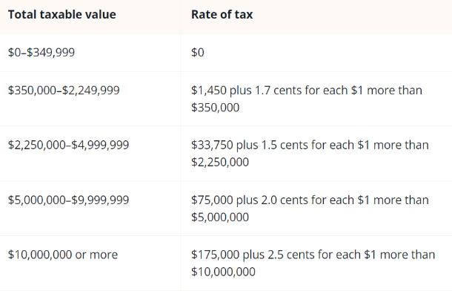This screenshot has width=452, height=291.
Task: Click the $2,250,000 threshold in rate column
Action: 220,163
